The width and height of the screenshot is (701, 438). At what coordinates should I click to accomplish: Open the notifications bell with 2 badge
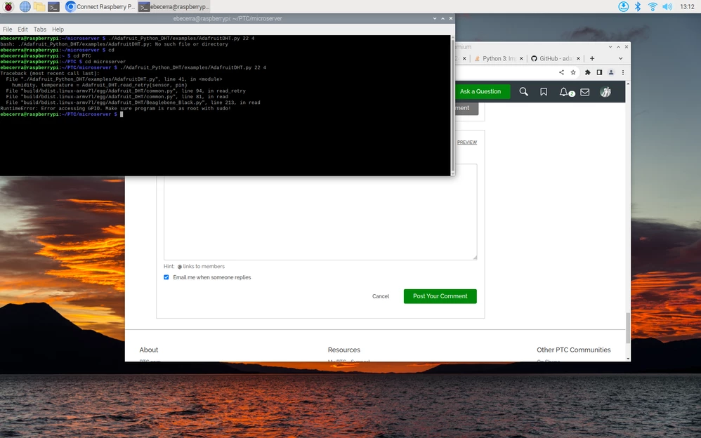566,92
